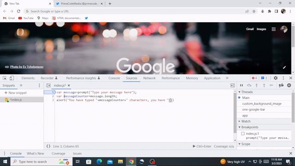The height and width of the screenshot is (166, 295).
Task: Open the Network panel
Action: 149,78
